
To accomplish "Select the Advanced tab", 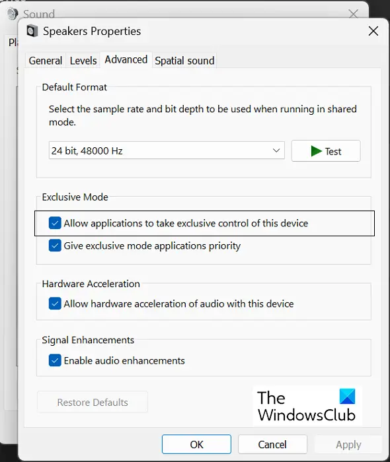I will 126,60.
